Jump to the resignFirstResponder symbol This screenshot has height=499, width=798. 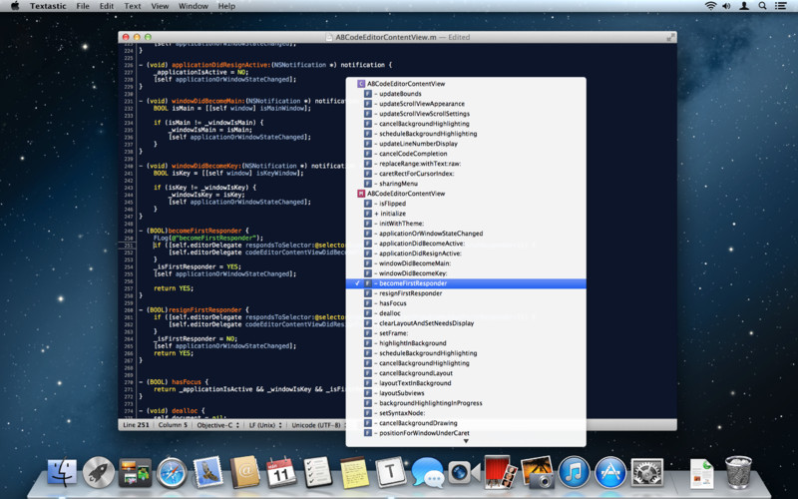point(410,293)
